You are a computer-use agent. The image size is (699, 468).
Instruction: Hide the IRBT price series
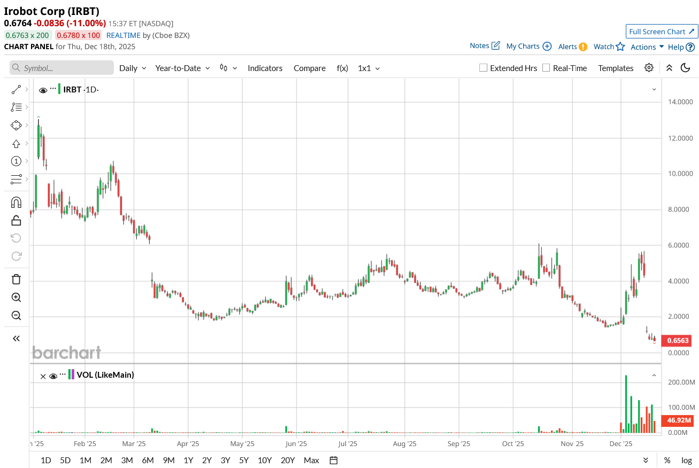click(x=43, y=90)
